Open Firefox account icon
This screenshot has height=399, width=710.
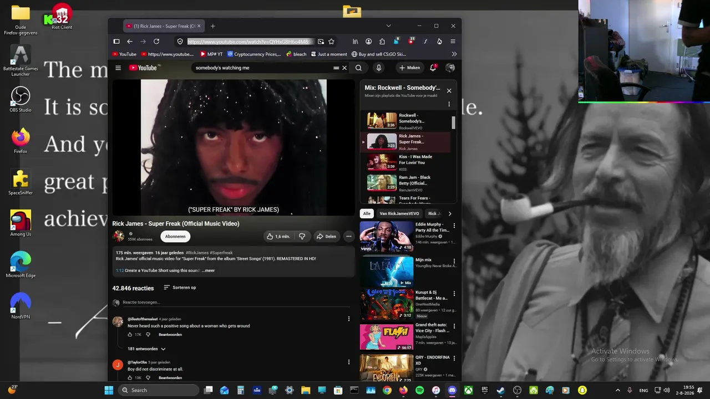pyautogui.click(x=368, y=42)
